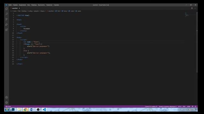
Task: Open the Manage gear settings menu
Action: (6, 103)
